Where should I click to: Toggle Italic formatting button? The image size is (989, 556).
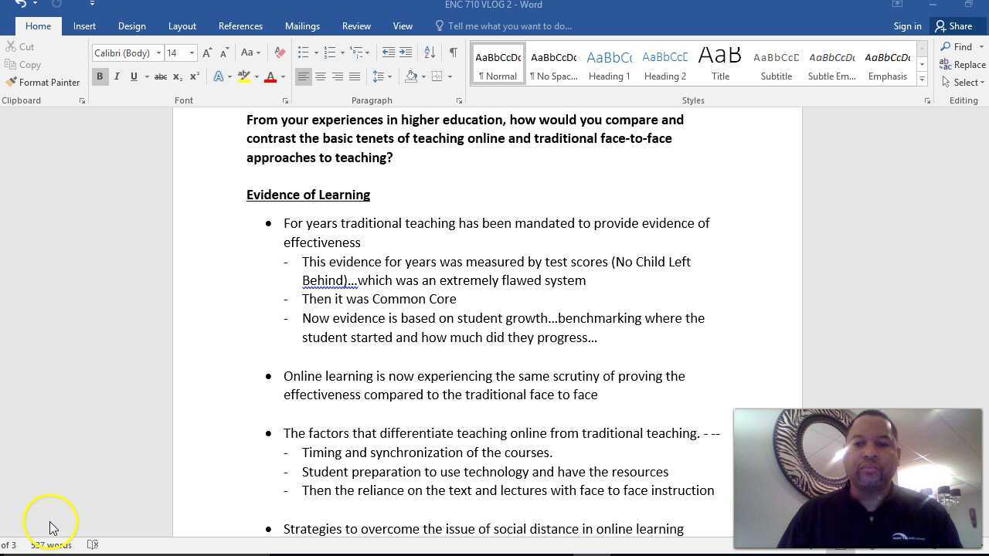click(117, 76)
